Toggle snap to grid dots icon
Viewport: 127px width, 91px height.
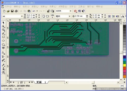point(109,16)
